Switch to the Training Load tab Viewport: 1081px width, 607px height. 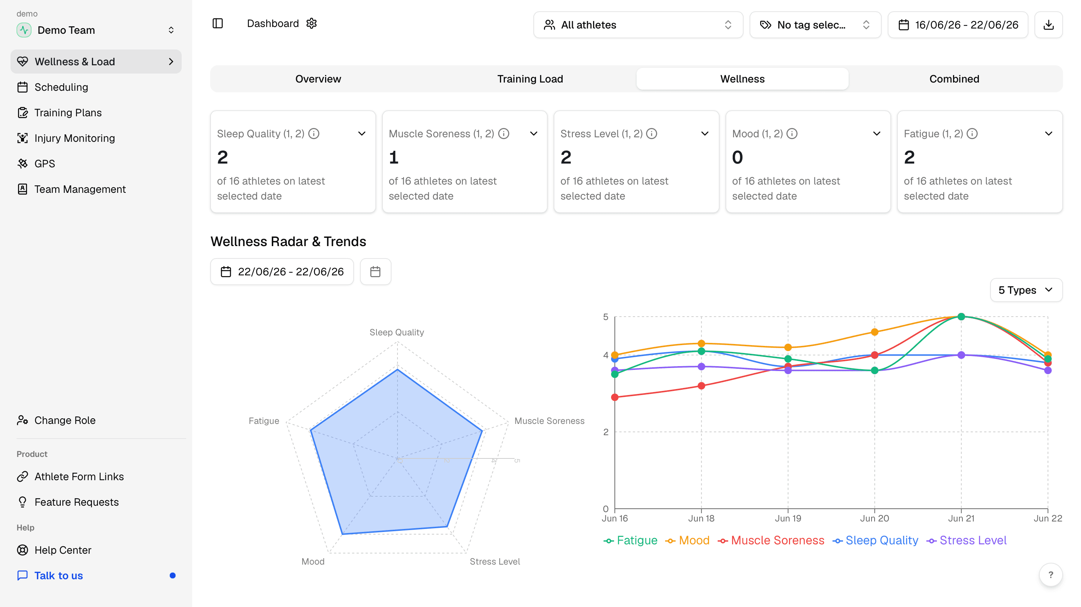pos(530,79)
